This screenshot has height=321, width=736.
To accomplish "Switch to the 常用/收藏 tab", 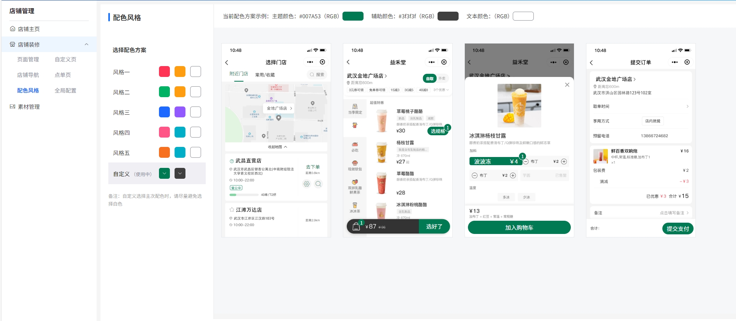I will (265, 75).
